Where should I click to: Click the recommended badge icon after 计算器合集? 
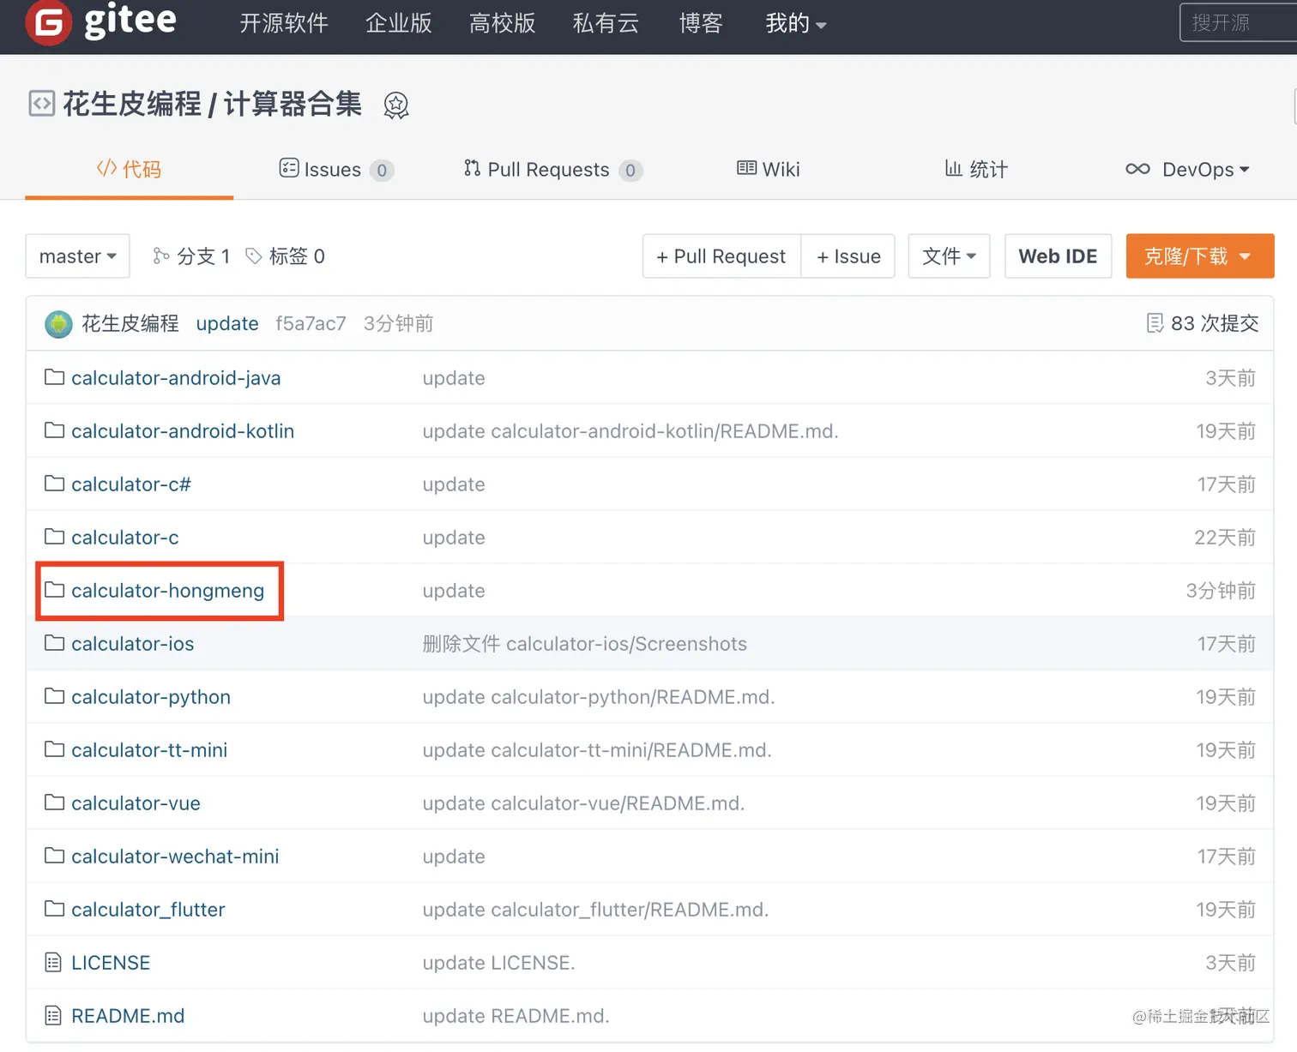click(395, 105)
